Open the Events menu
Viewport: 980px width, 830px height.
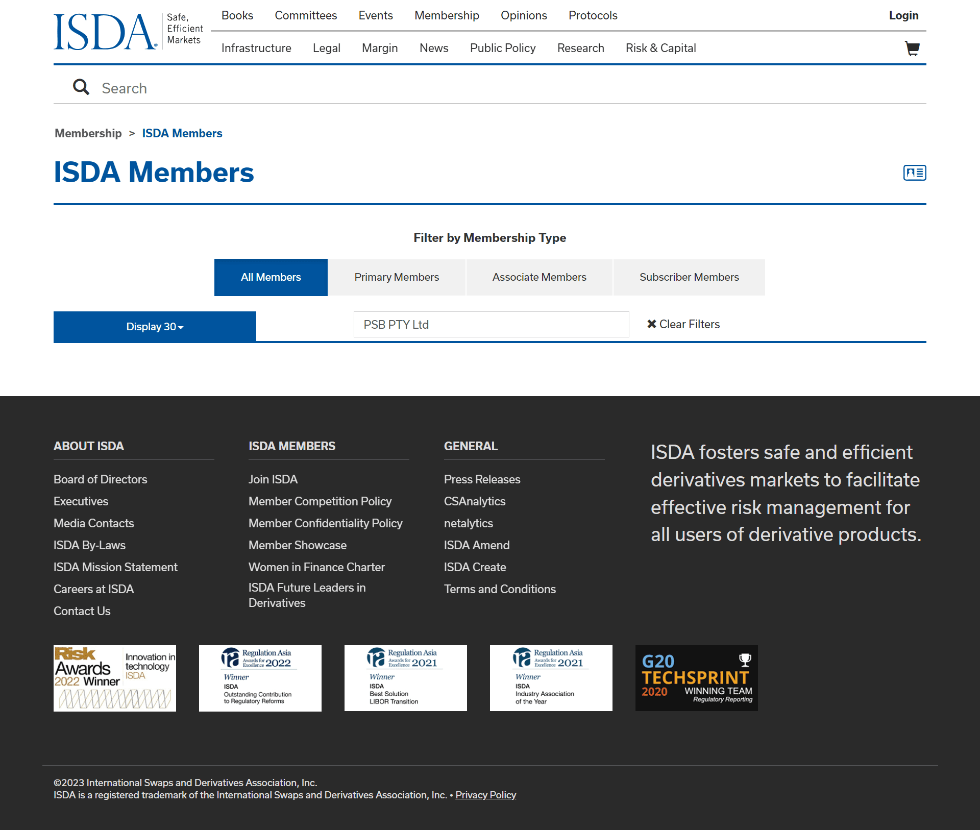376,15
